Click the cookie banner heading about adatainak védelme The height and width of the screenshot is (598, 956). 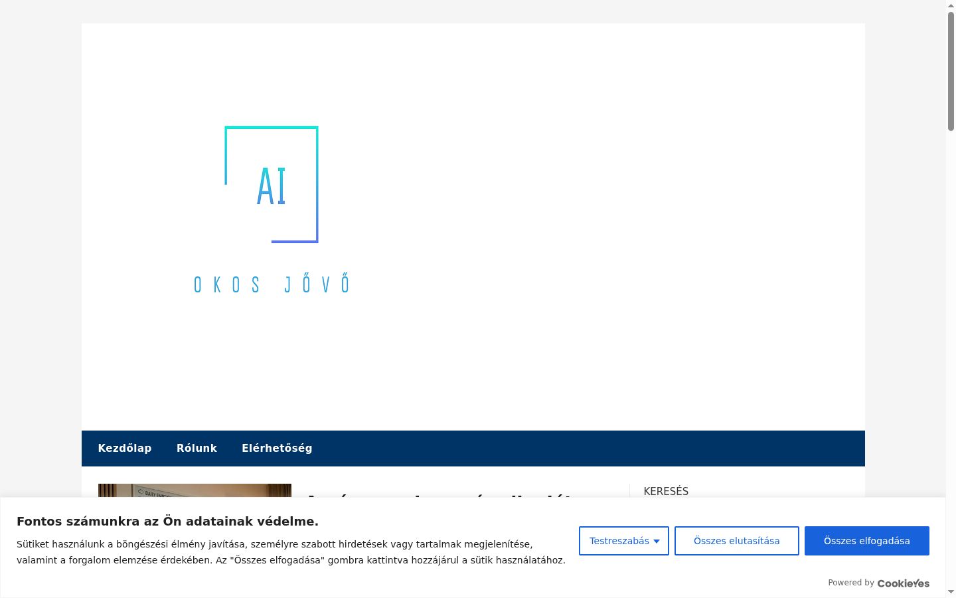[x=167, y=522]
